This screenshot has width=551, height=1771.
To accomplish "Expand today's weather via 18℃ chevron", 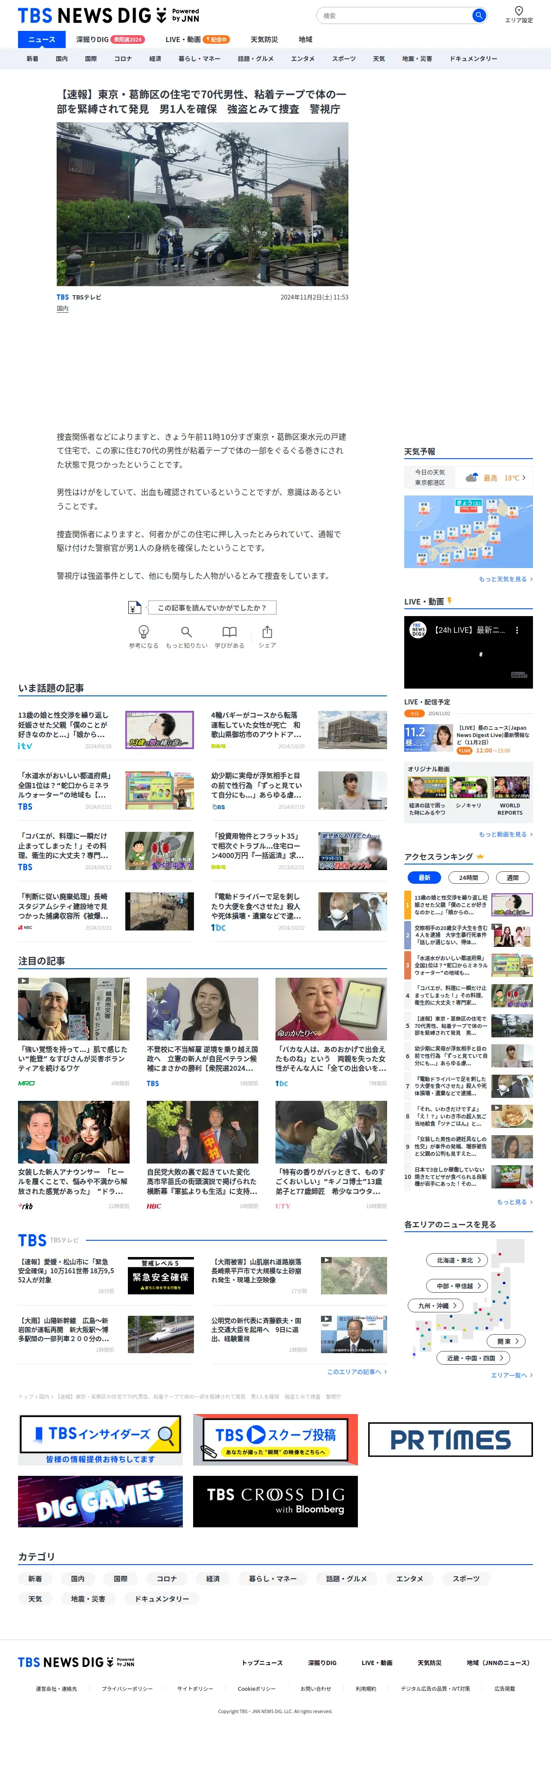I will 524,478.
